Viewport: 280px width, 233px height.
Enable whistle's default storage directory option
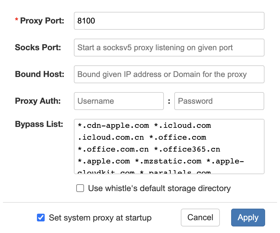coord(80,188)
